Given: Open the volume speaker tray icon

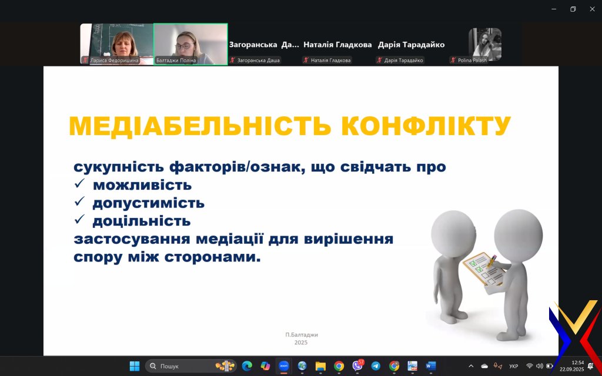Looking at the screenshot, I should [539, 366].
